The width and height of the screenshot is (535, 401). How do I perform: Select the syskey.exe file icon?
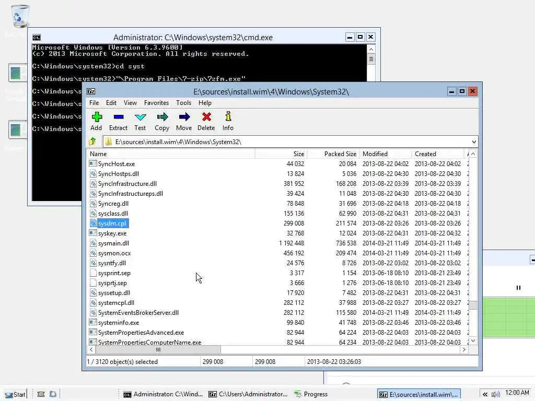[x=93, y=233]
